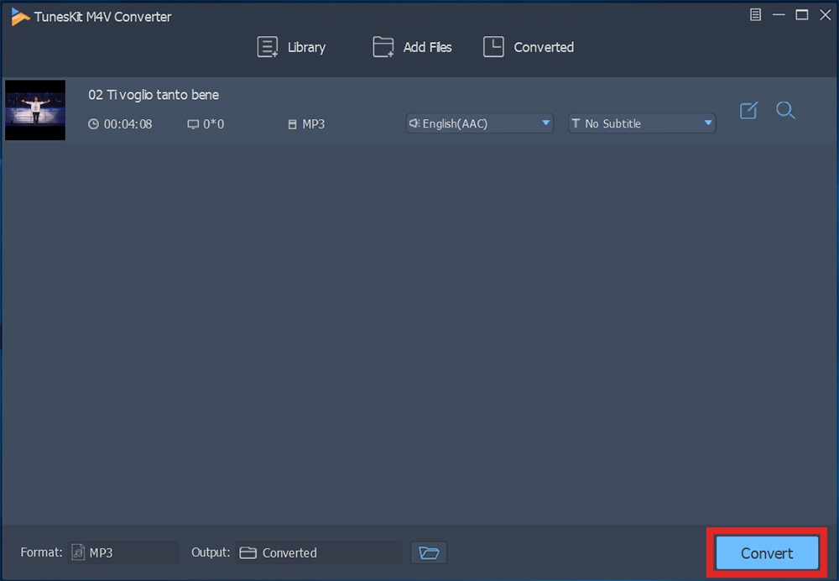
Task: Minimize the TunesKit window
Action: pos(779,15)
